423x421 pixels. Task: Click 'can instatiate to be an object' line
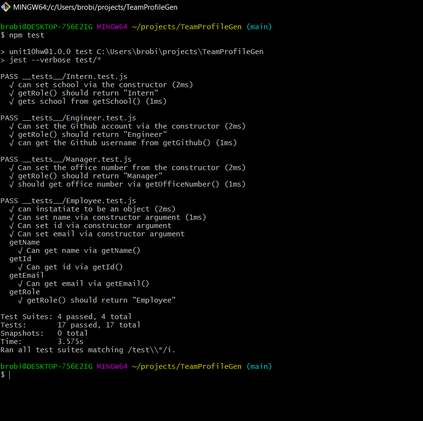pos(92,210)
